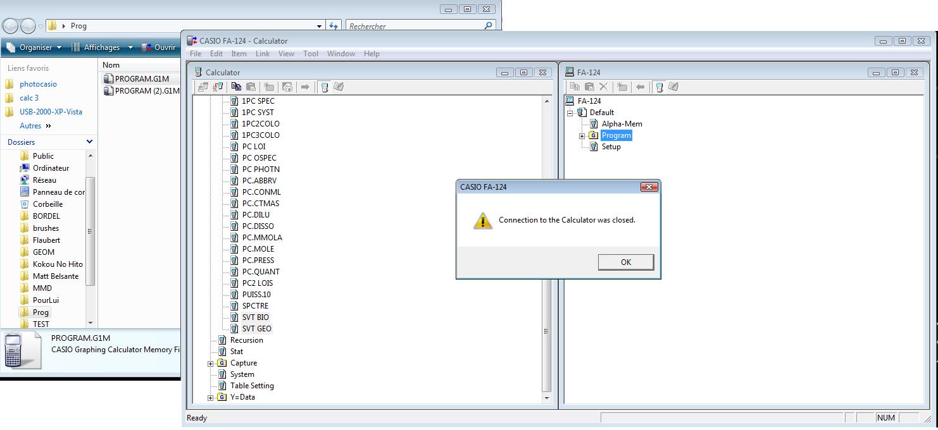The width and height of the screenshot is (938, 430).
Task: Show more favorites via Autres »
Action: 35,126
